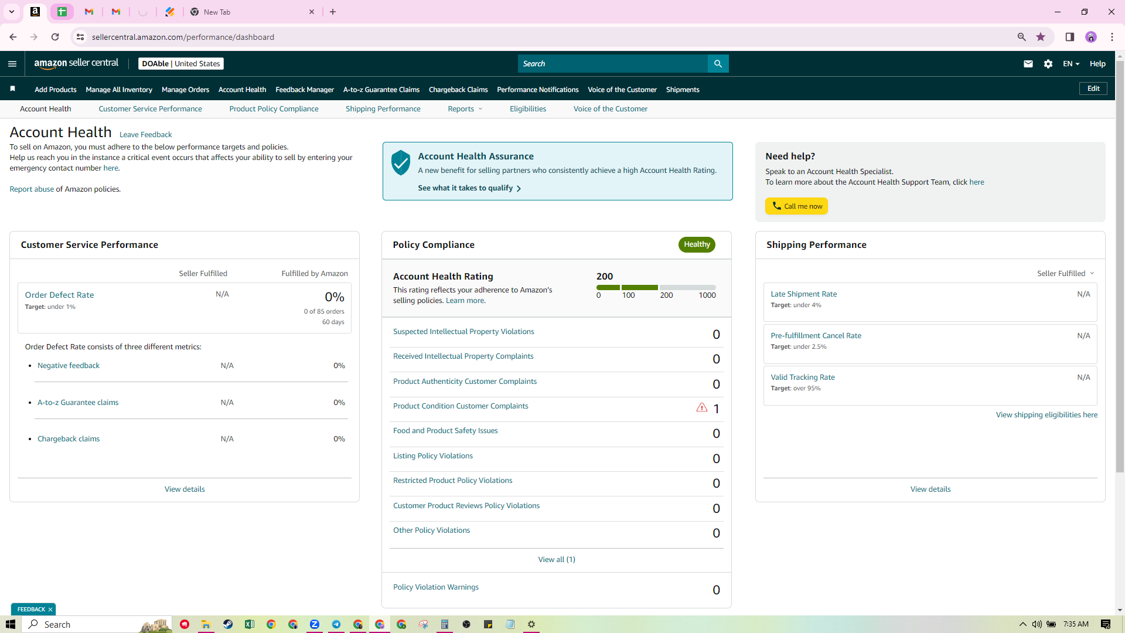The image size is (1125, 633).
Task: Click the search magnifier button
Action: tap(718, 64)
